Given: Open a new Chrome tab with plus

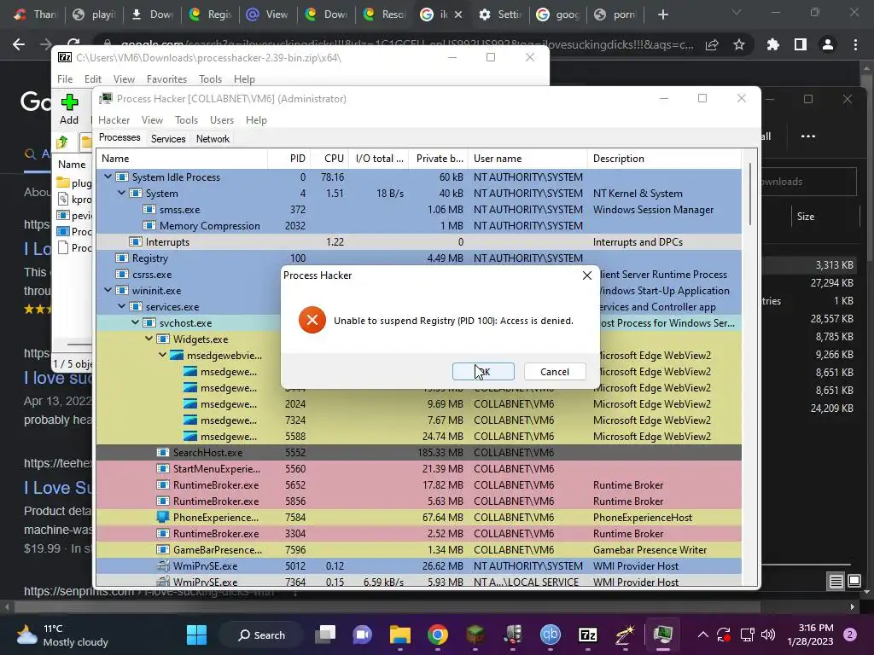Looking at the screenshot, I should [x=662, y=14].
